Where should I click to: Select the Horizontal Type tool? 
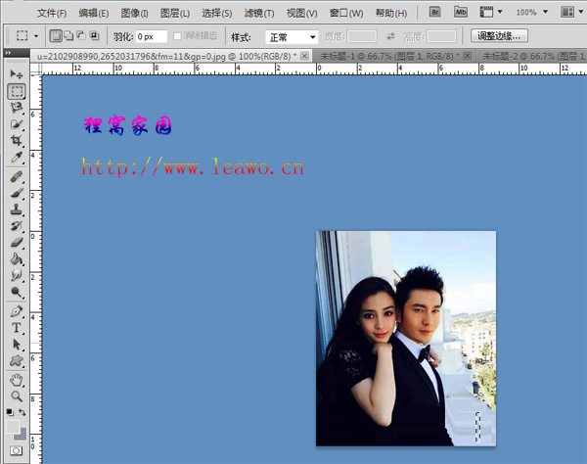[x=16, y=328]
